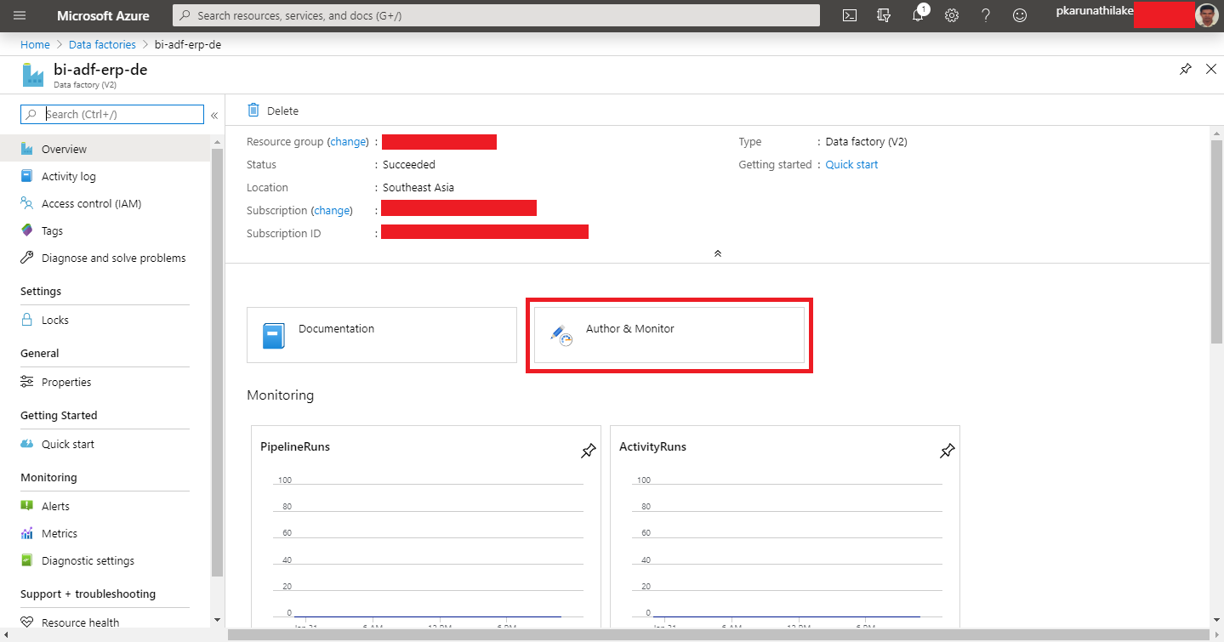Collapse the essentials section with the chevron

coord(717,253)
